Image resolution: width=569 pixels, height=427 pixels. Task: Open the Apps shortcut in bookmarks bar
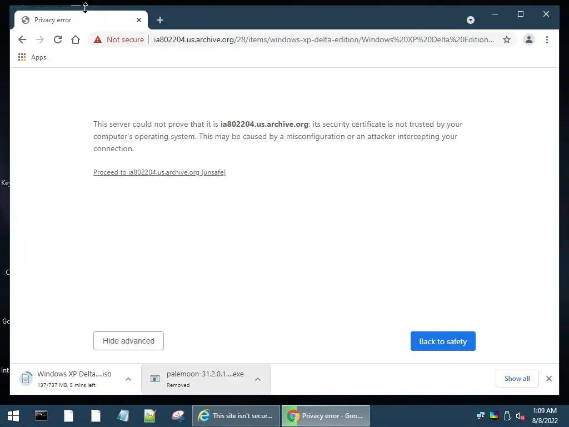tap(32, 57)
